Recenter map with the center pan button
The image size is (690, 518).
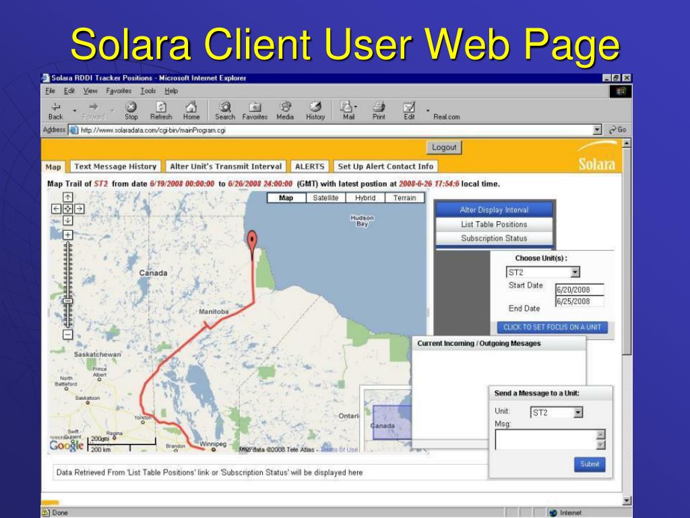tap(68, 209)
